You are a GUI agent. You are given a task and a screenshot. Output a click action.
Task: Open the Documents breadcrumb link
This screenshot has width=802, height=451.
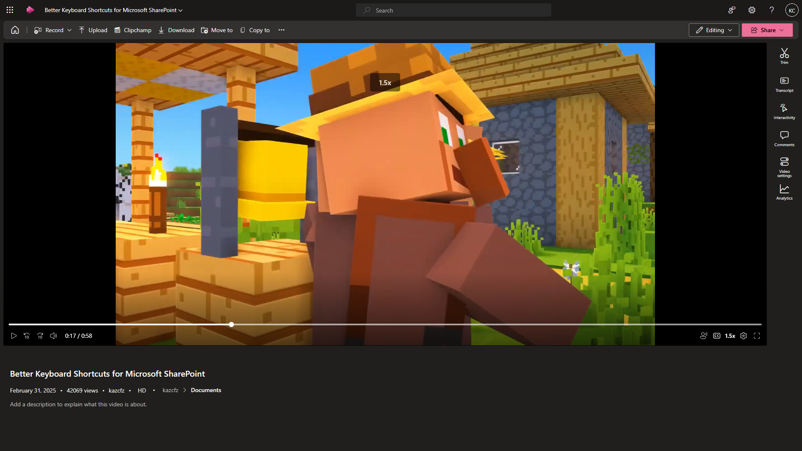click(206, 390)
